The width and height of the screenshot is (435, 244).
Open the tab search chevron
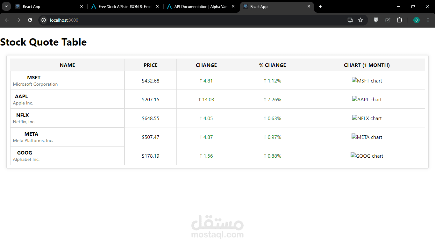point(6,6)
